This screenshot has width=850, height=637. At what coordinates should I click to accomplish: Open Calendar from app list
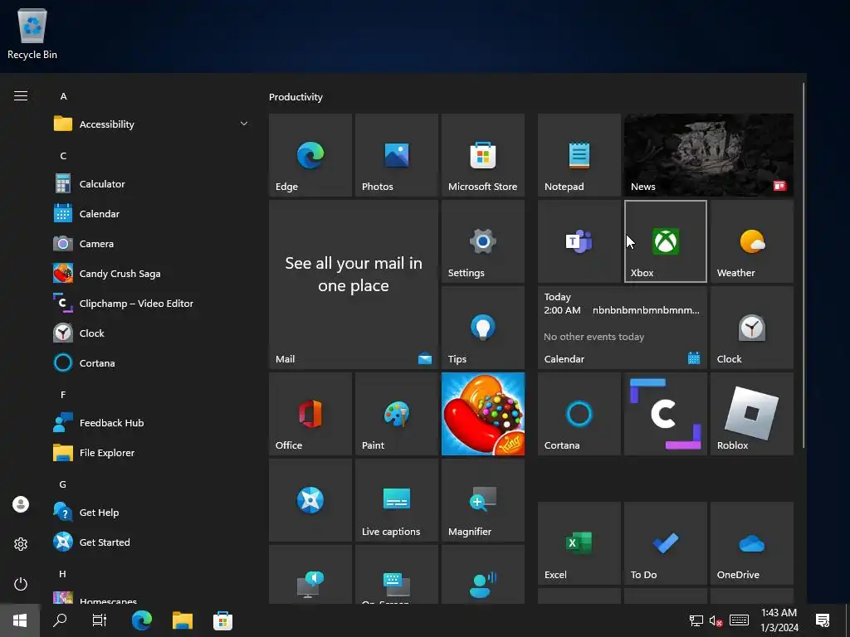pyautogui.click(x=152, y=213)
